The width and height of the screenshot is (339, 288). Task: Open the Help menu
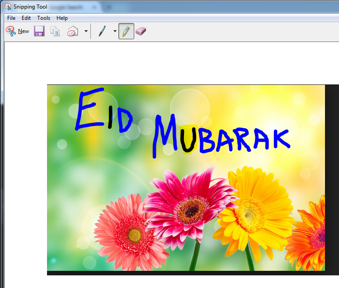pyautogui.click(x=62, y=18)
